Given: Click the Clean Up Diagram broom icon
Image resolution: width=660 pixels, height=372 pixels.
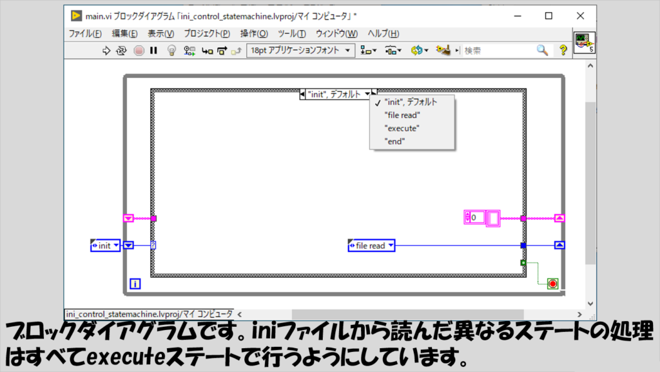Looking at the screenshot, I should (442, 50).
